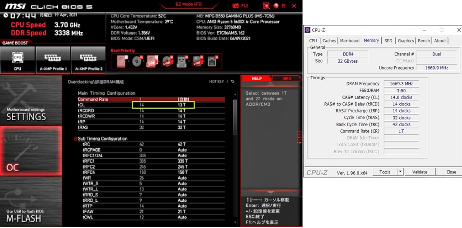Select the tWR Auto value

click(x=182, y=178)
